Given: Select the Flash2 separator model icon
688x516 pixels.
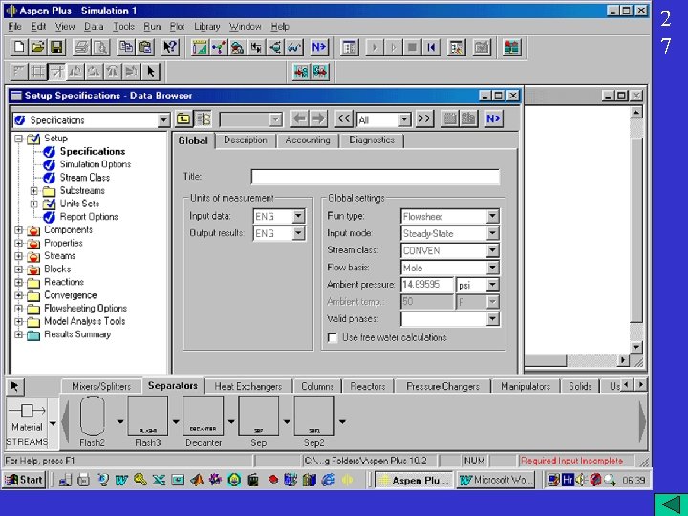Looking at the screenshot, I should [x=93, y=418].
